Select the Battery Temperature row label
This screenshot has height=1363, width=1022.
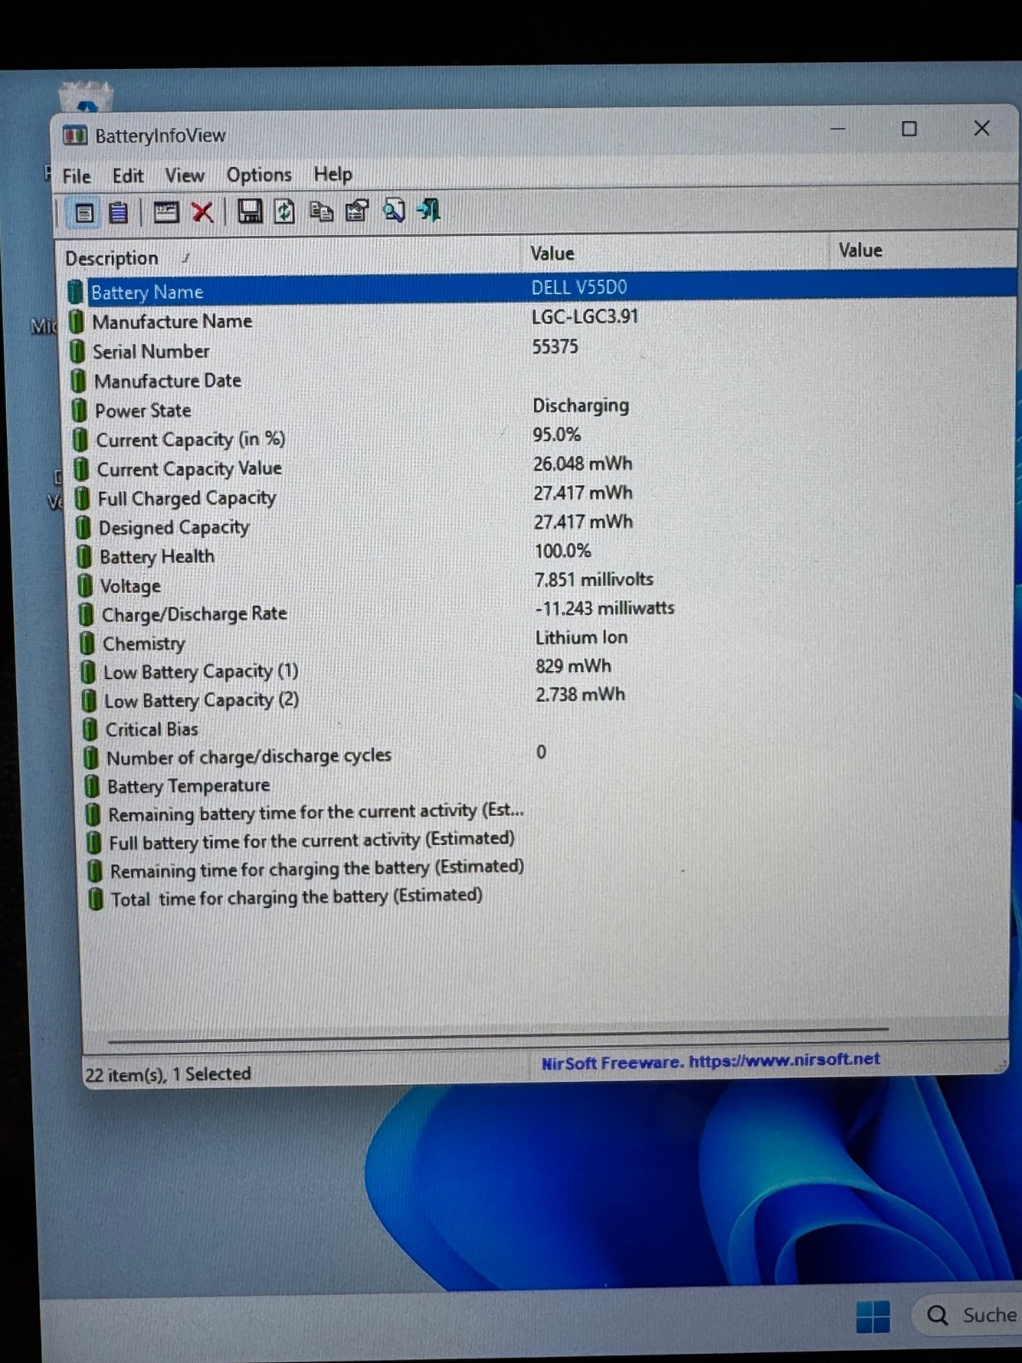(x=188, y=785)
